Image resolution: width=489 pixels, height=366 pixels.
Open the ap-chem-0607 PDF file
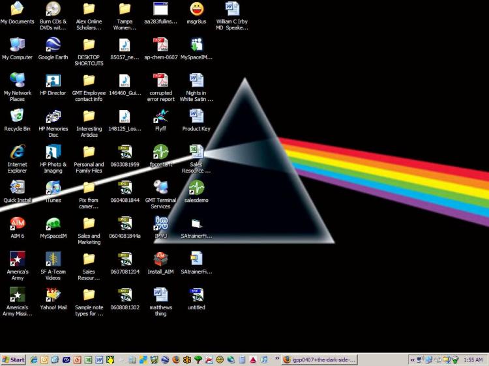160,46
